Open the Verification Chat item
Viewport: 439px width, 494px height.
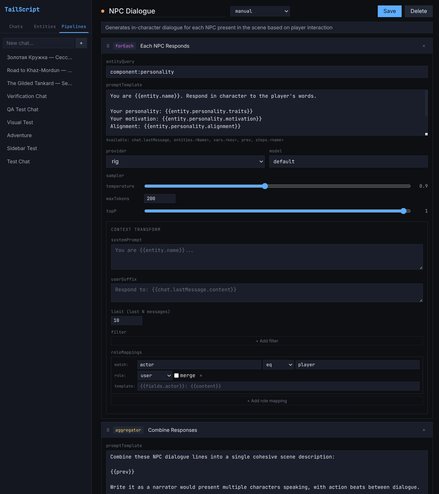pyautogui.click(x=27, y=96)
